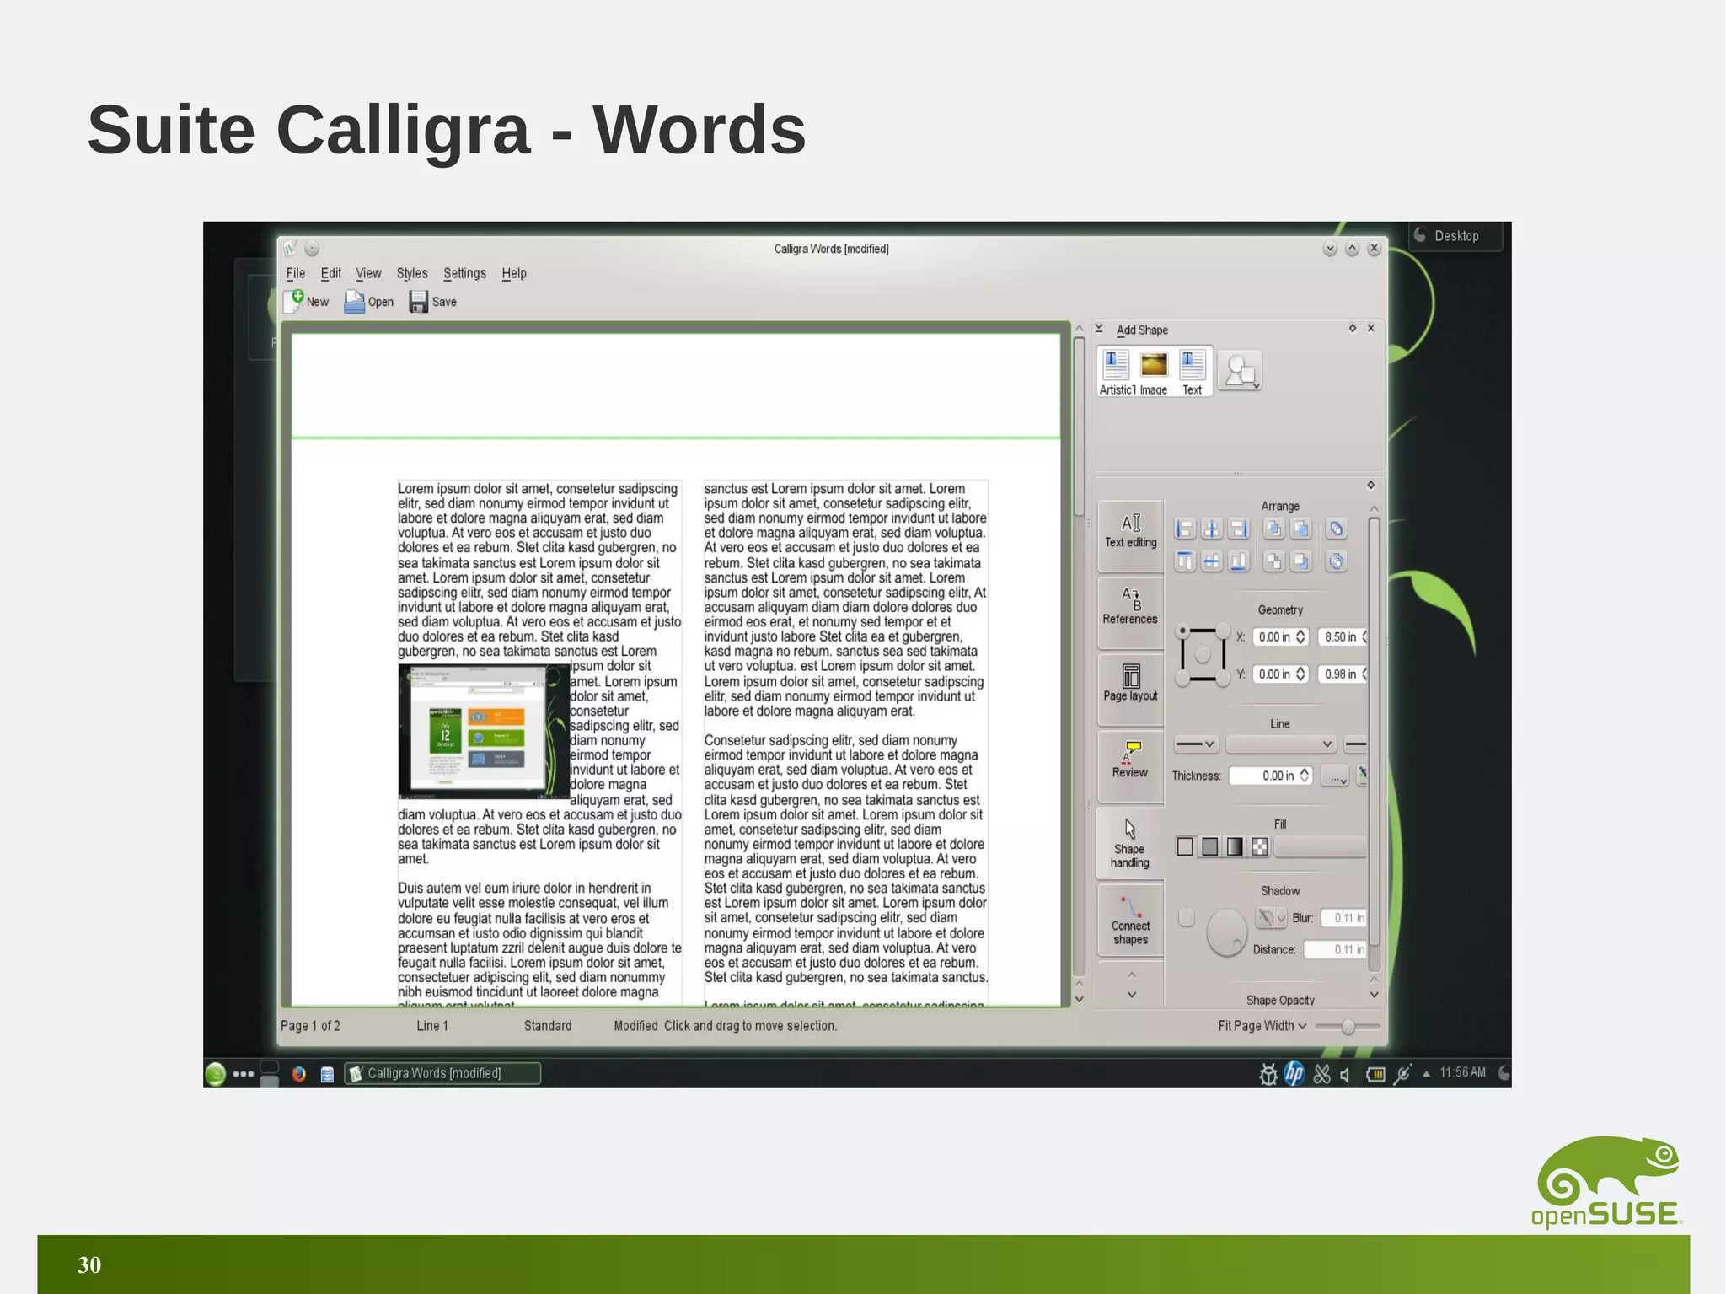Click the Save toolbar button
The width and height of the screenshot is (1726, 1294).
pos(433,302)
